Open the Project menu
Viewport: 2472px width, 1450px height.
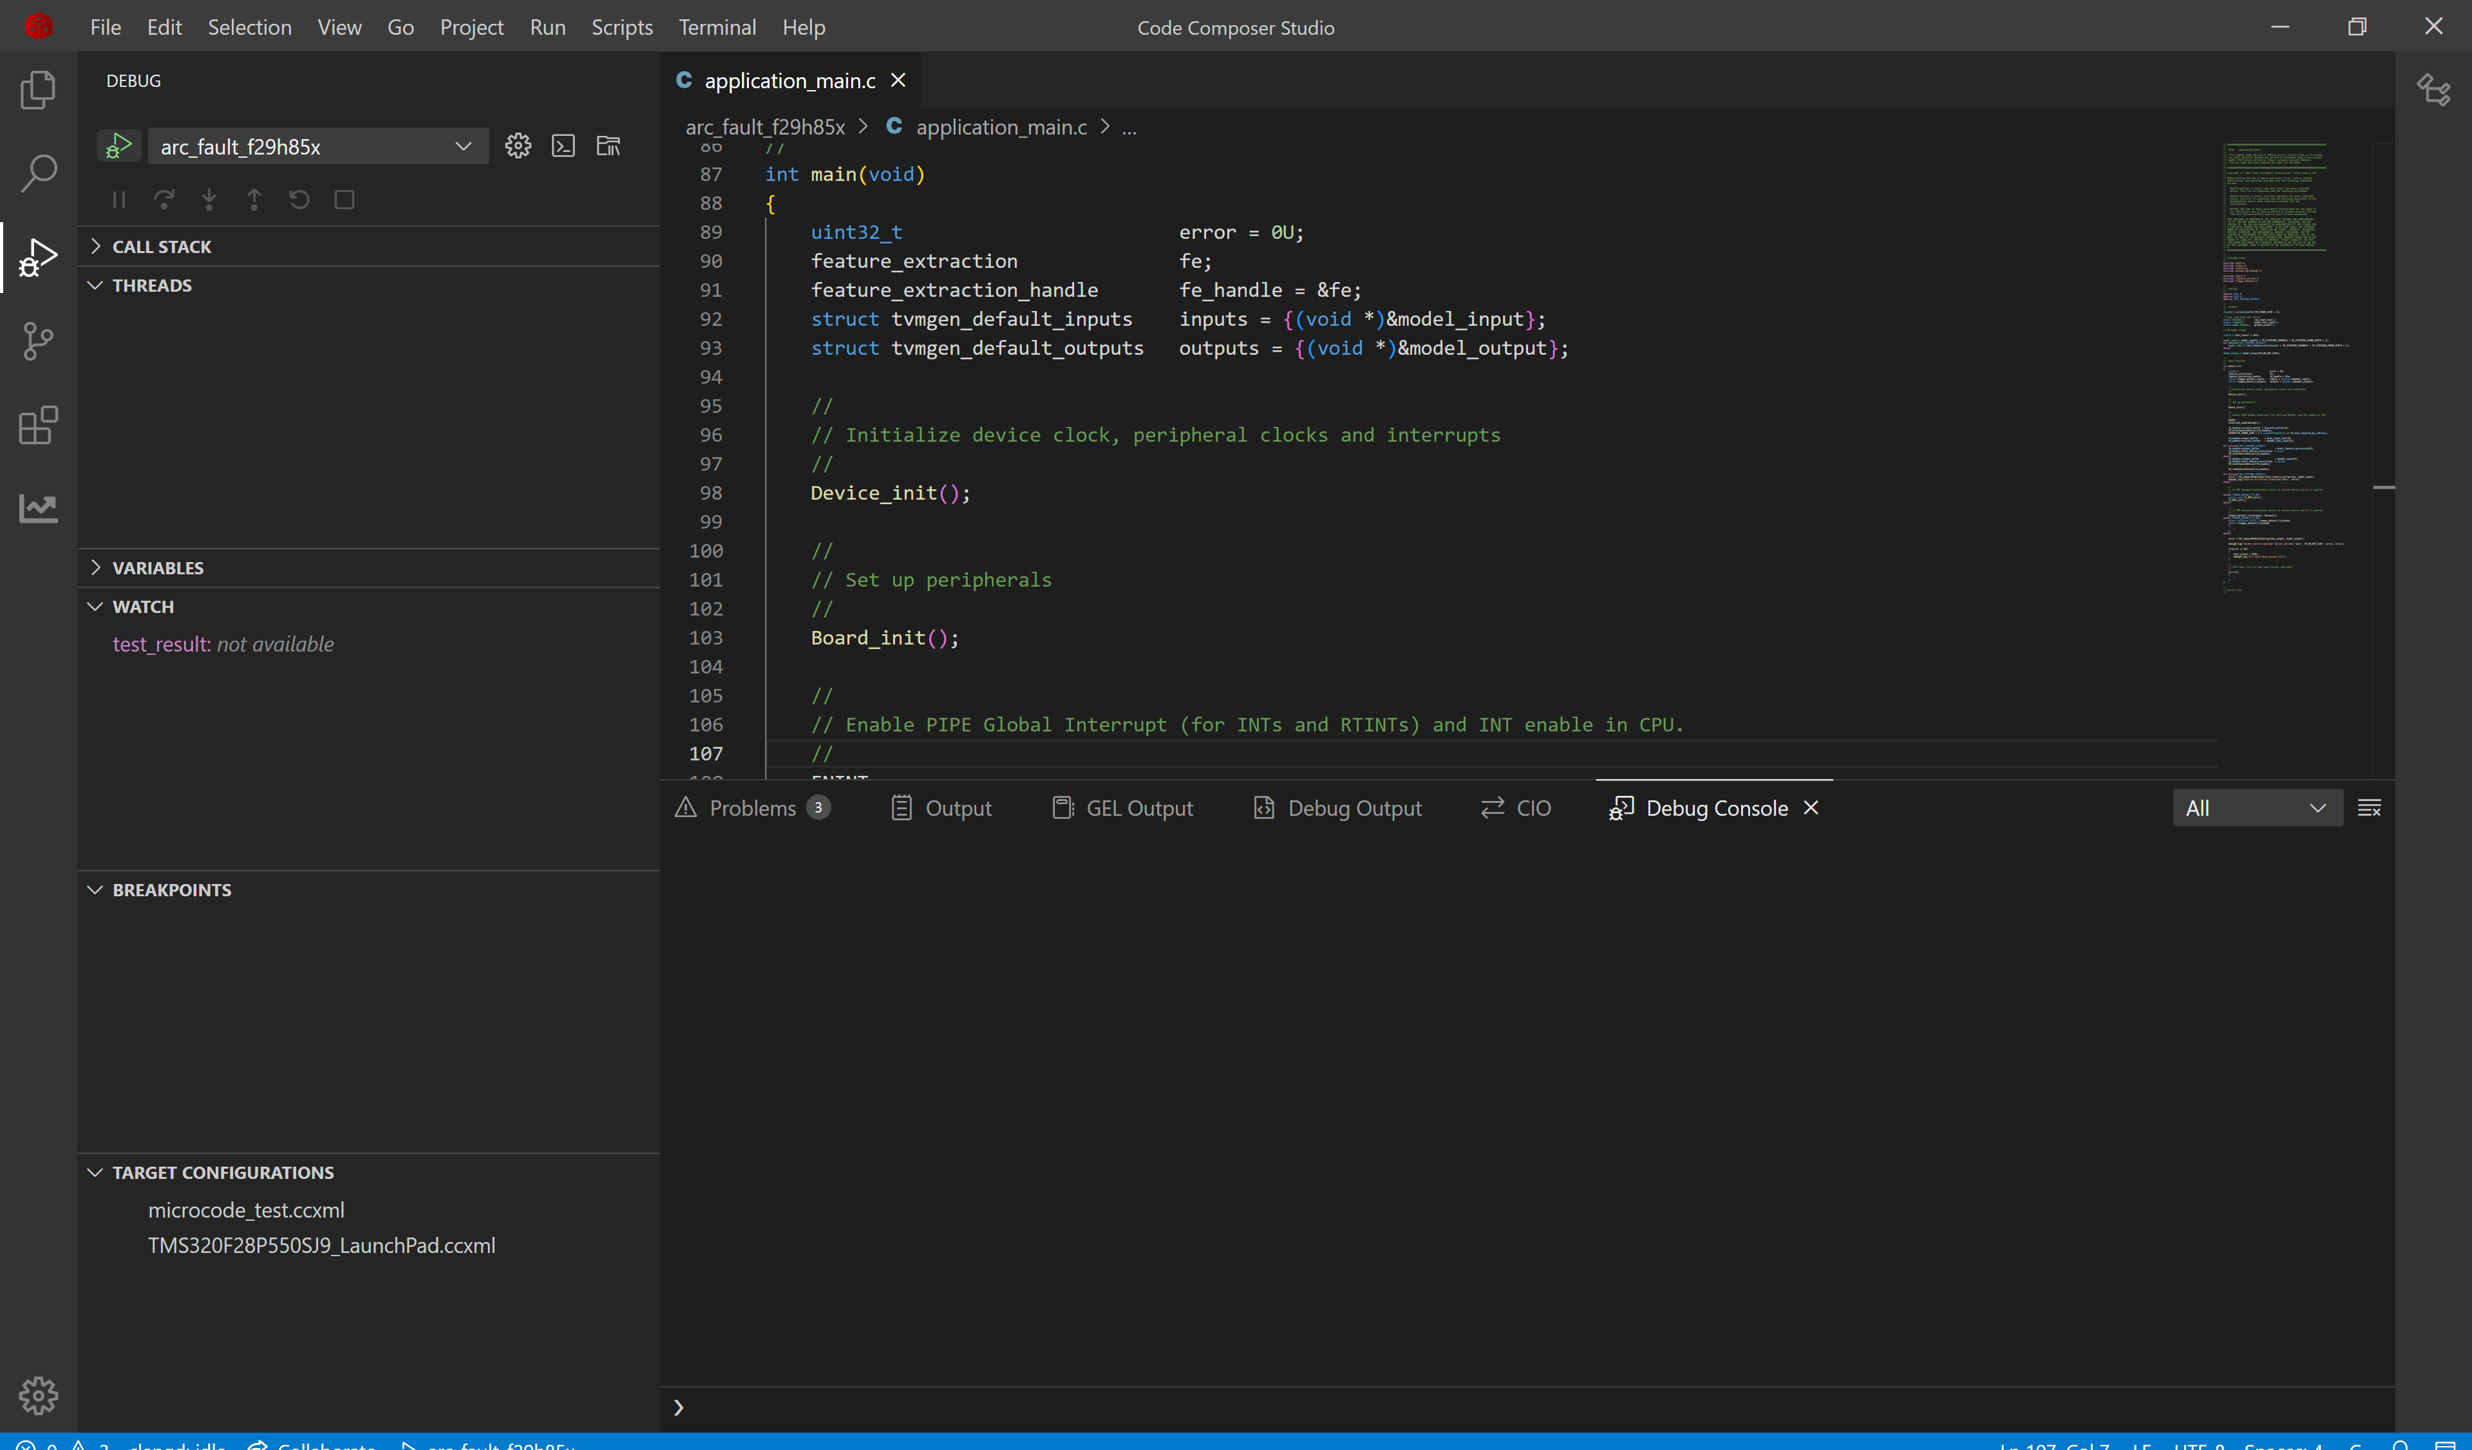[471, 26]
